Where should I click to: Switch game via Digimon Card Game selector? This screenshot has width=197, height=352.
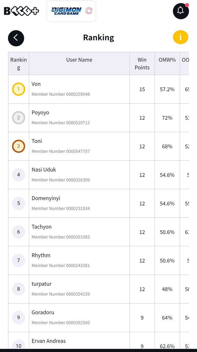tap(71, 11)
